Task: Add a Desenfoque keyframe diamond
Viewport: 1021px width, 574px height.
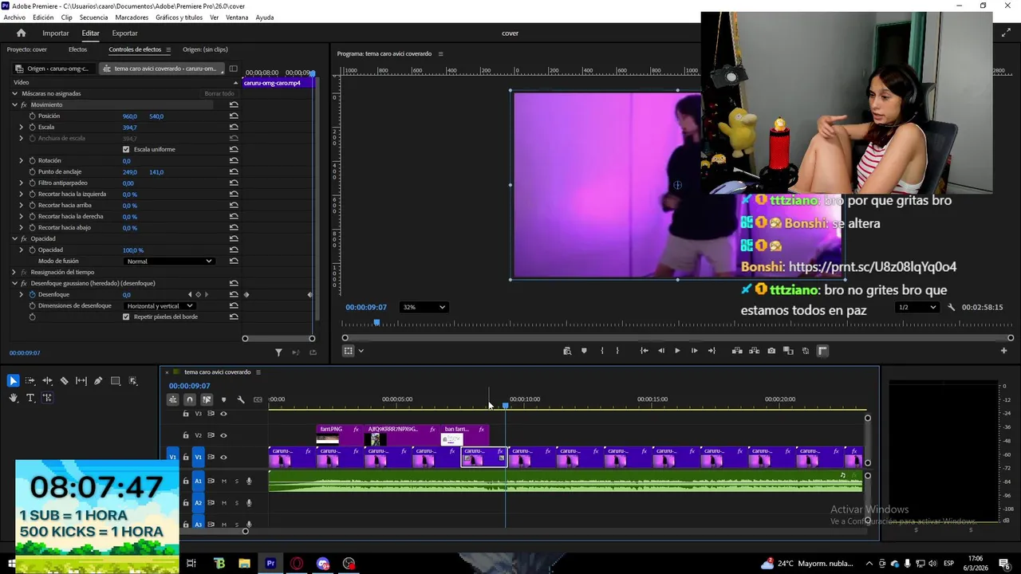Action: (x=198, y=295)
